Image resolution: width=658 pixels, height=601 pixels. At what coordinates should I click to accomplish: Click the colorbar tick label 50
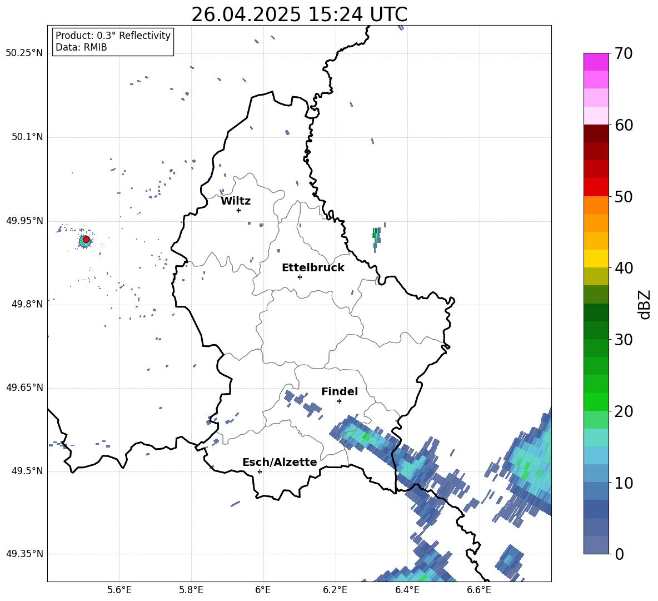tap(624, 196)
